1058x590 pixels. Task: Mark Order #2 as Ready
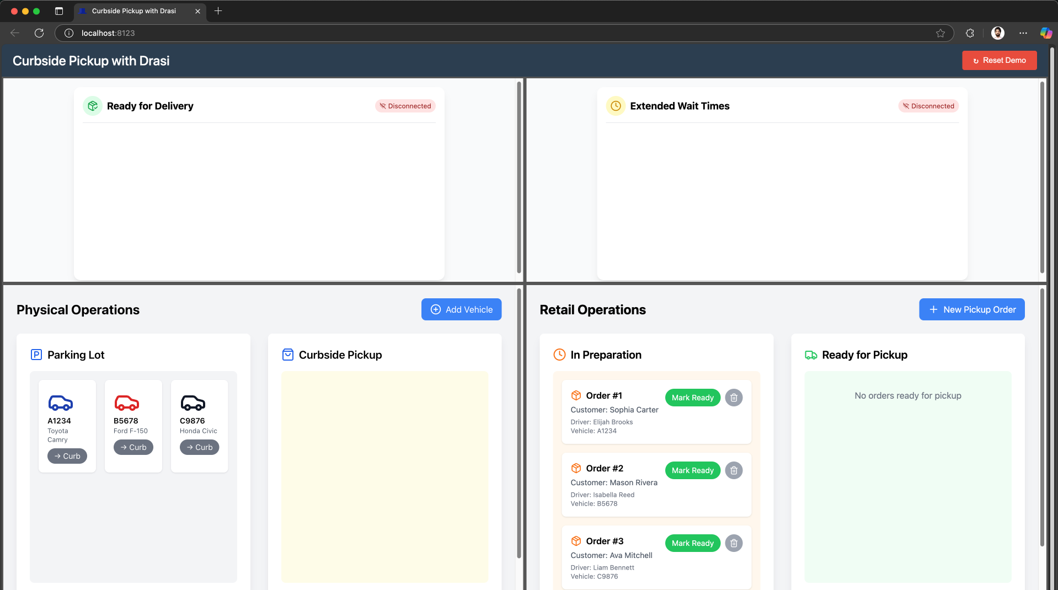(692, 470)
